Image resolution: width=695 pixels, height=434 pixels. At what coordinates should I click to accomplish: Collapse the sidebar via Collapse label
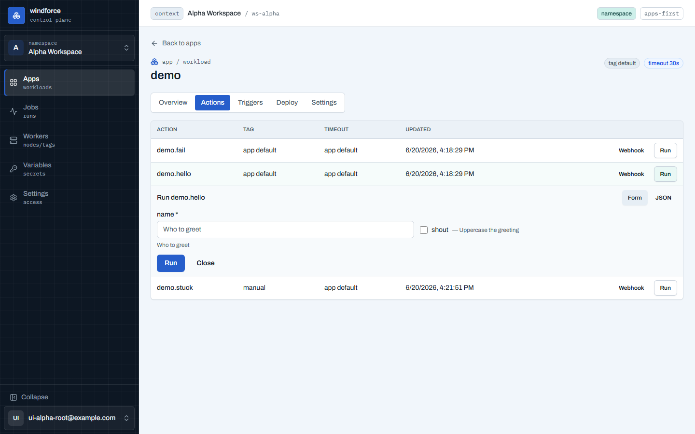35,397
